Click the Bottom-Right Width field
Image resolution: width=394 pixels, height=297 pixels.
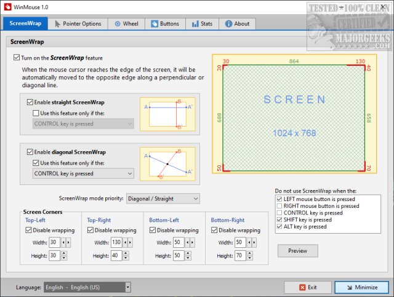[x=240, y=242]
